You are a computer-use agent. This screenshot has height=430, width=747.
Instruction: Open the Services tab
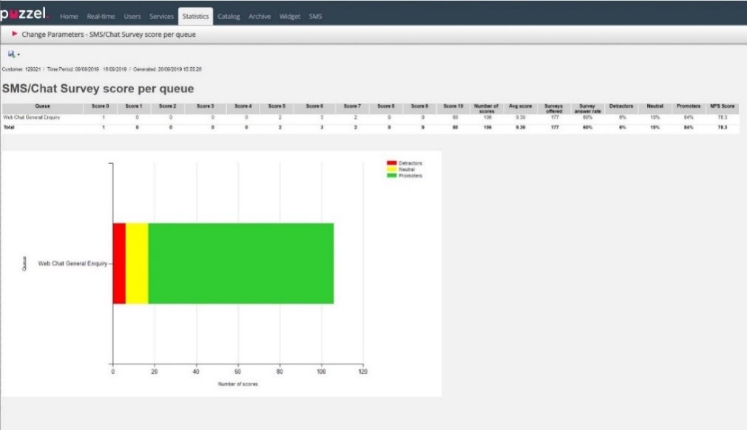click(x=161, y=16)
